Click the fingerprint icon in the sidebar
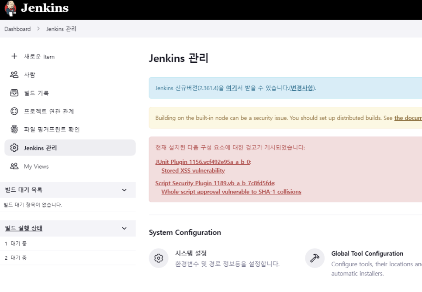The width and height of the screenshot is (422, 292). click(x=14, y=129)
